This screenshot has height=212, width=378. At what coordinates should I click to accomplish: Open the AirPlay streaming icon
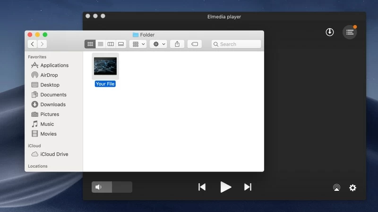(x=336, y=188)
